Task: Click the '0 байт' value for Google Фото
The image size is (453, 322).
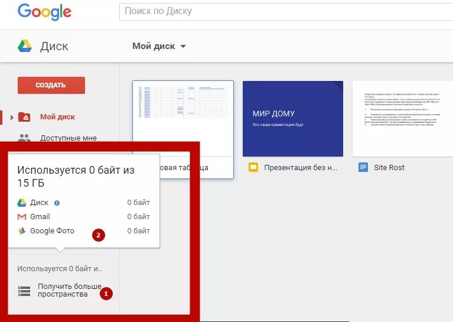Action: tap(138, 230)
